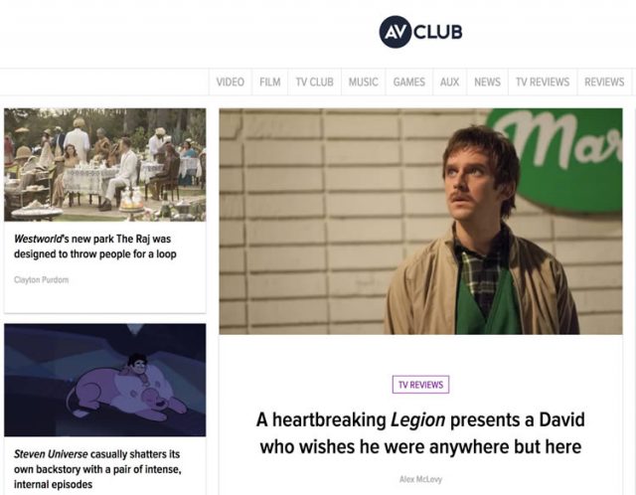Open the REVIEWS nav item
Screen dimensions: 636x495
[604, 82]
